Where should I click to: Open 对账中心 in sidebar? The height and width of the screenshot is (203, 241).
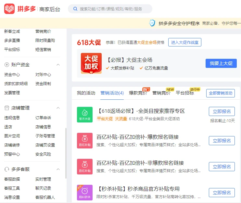pos(43,75)
